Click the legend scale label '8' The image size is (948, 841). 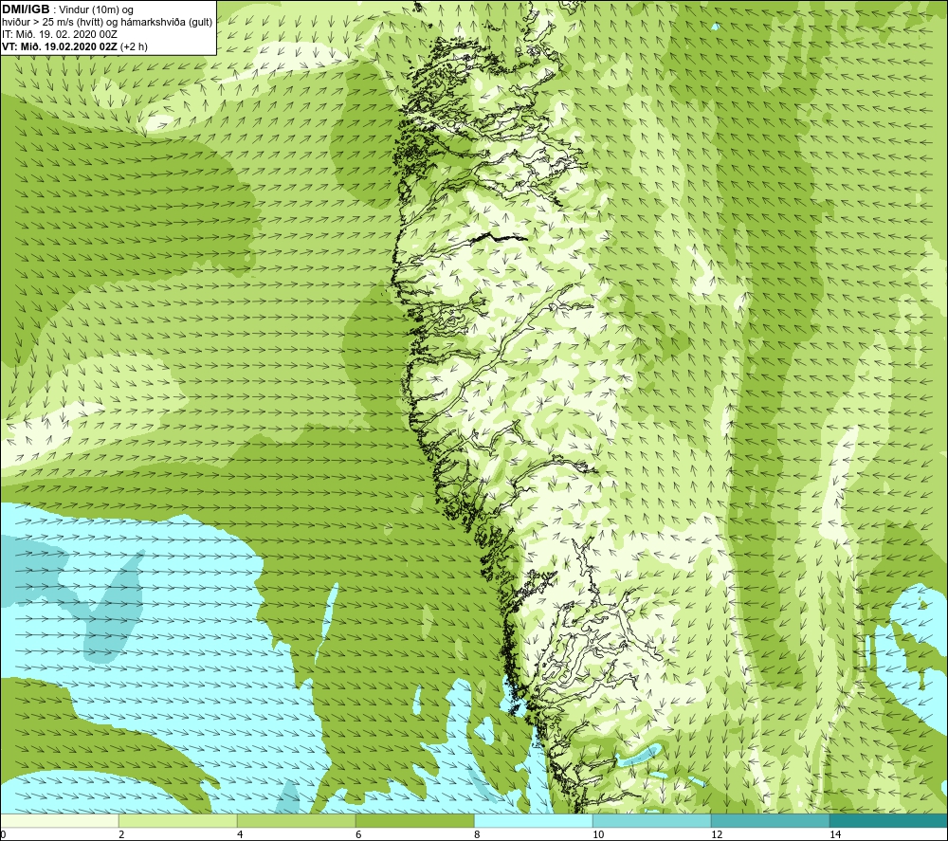click(x=477, y=834)
